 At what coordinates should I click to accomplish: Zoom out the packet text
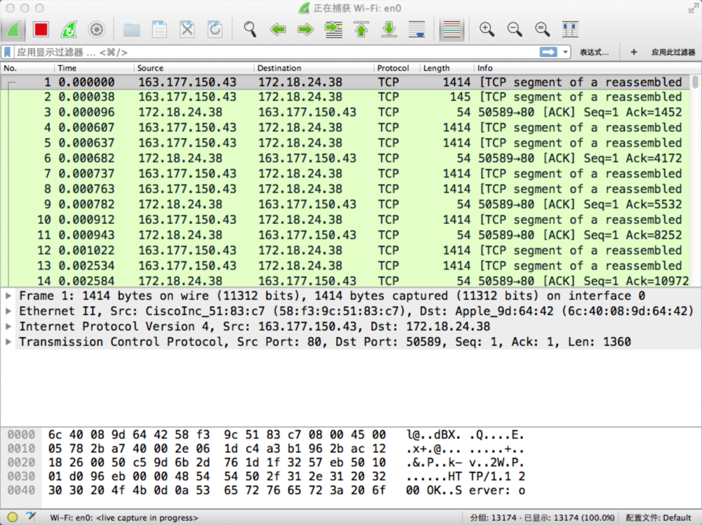tap(515, 29)
